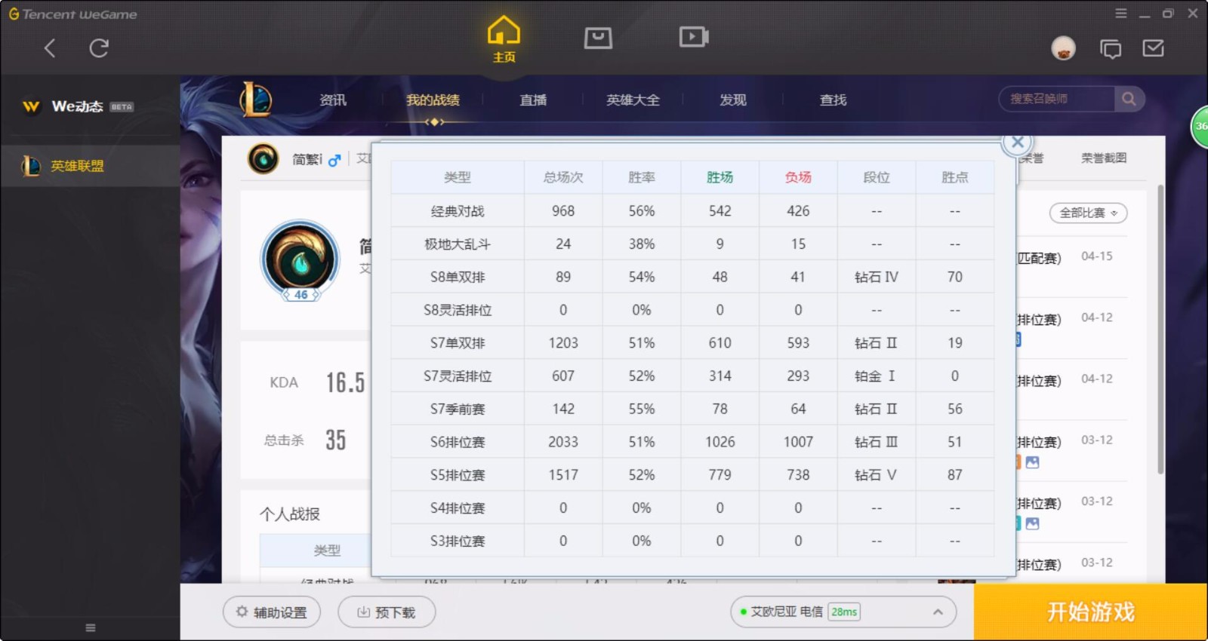Screen dimensions: 1208x641
Task: Select the 极地大乱斗 row label
Action: tap(458, 244)
